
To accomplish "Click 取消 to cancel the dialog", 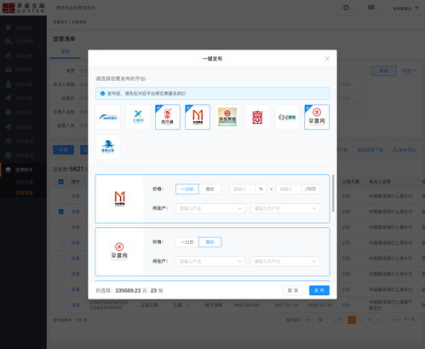I will pyautogui.click(x=293, y=290).
